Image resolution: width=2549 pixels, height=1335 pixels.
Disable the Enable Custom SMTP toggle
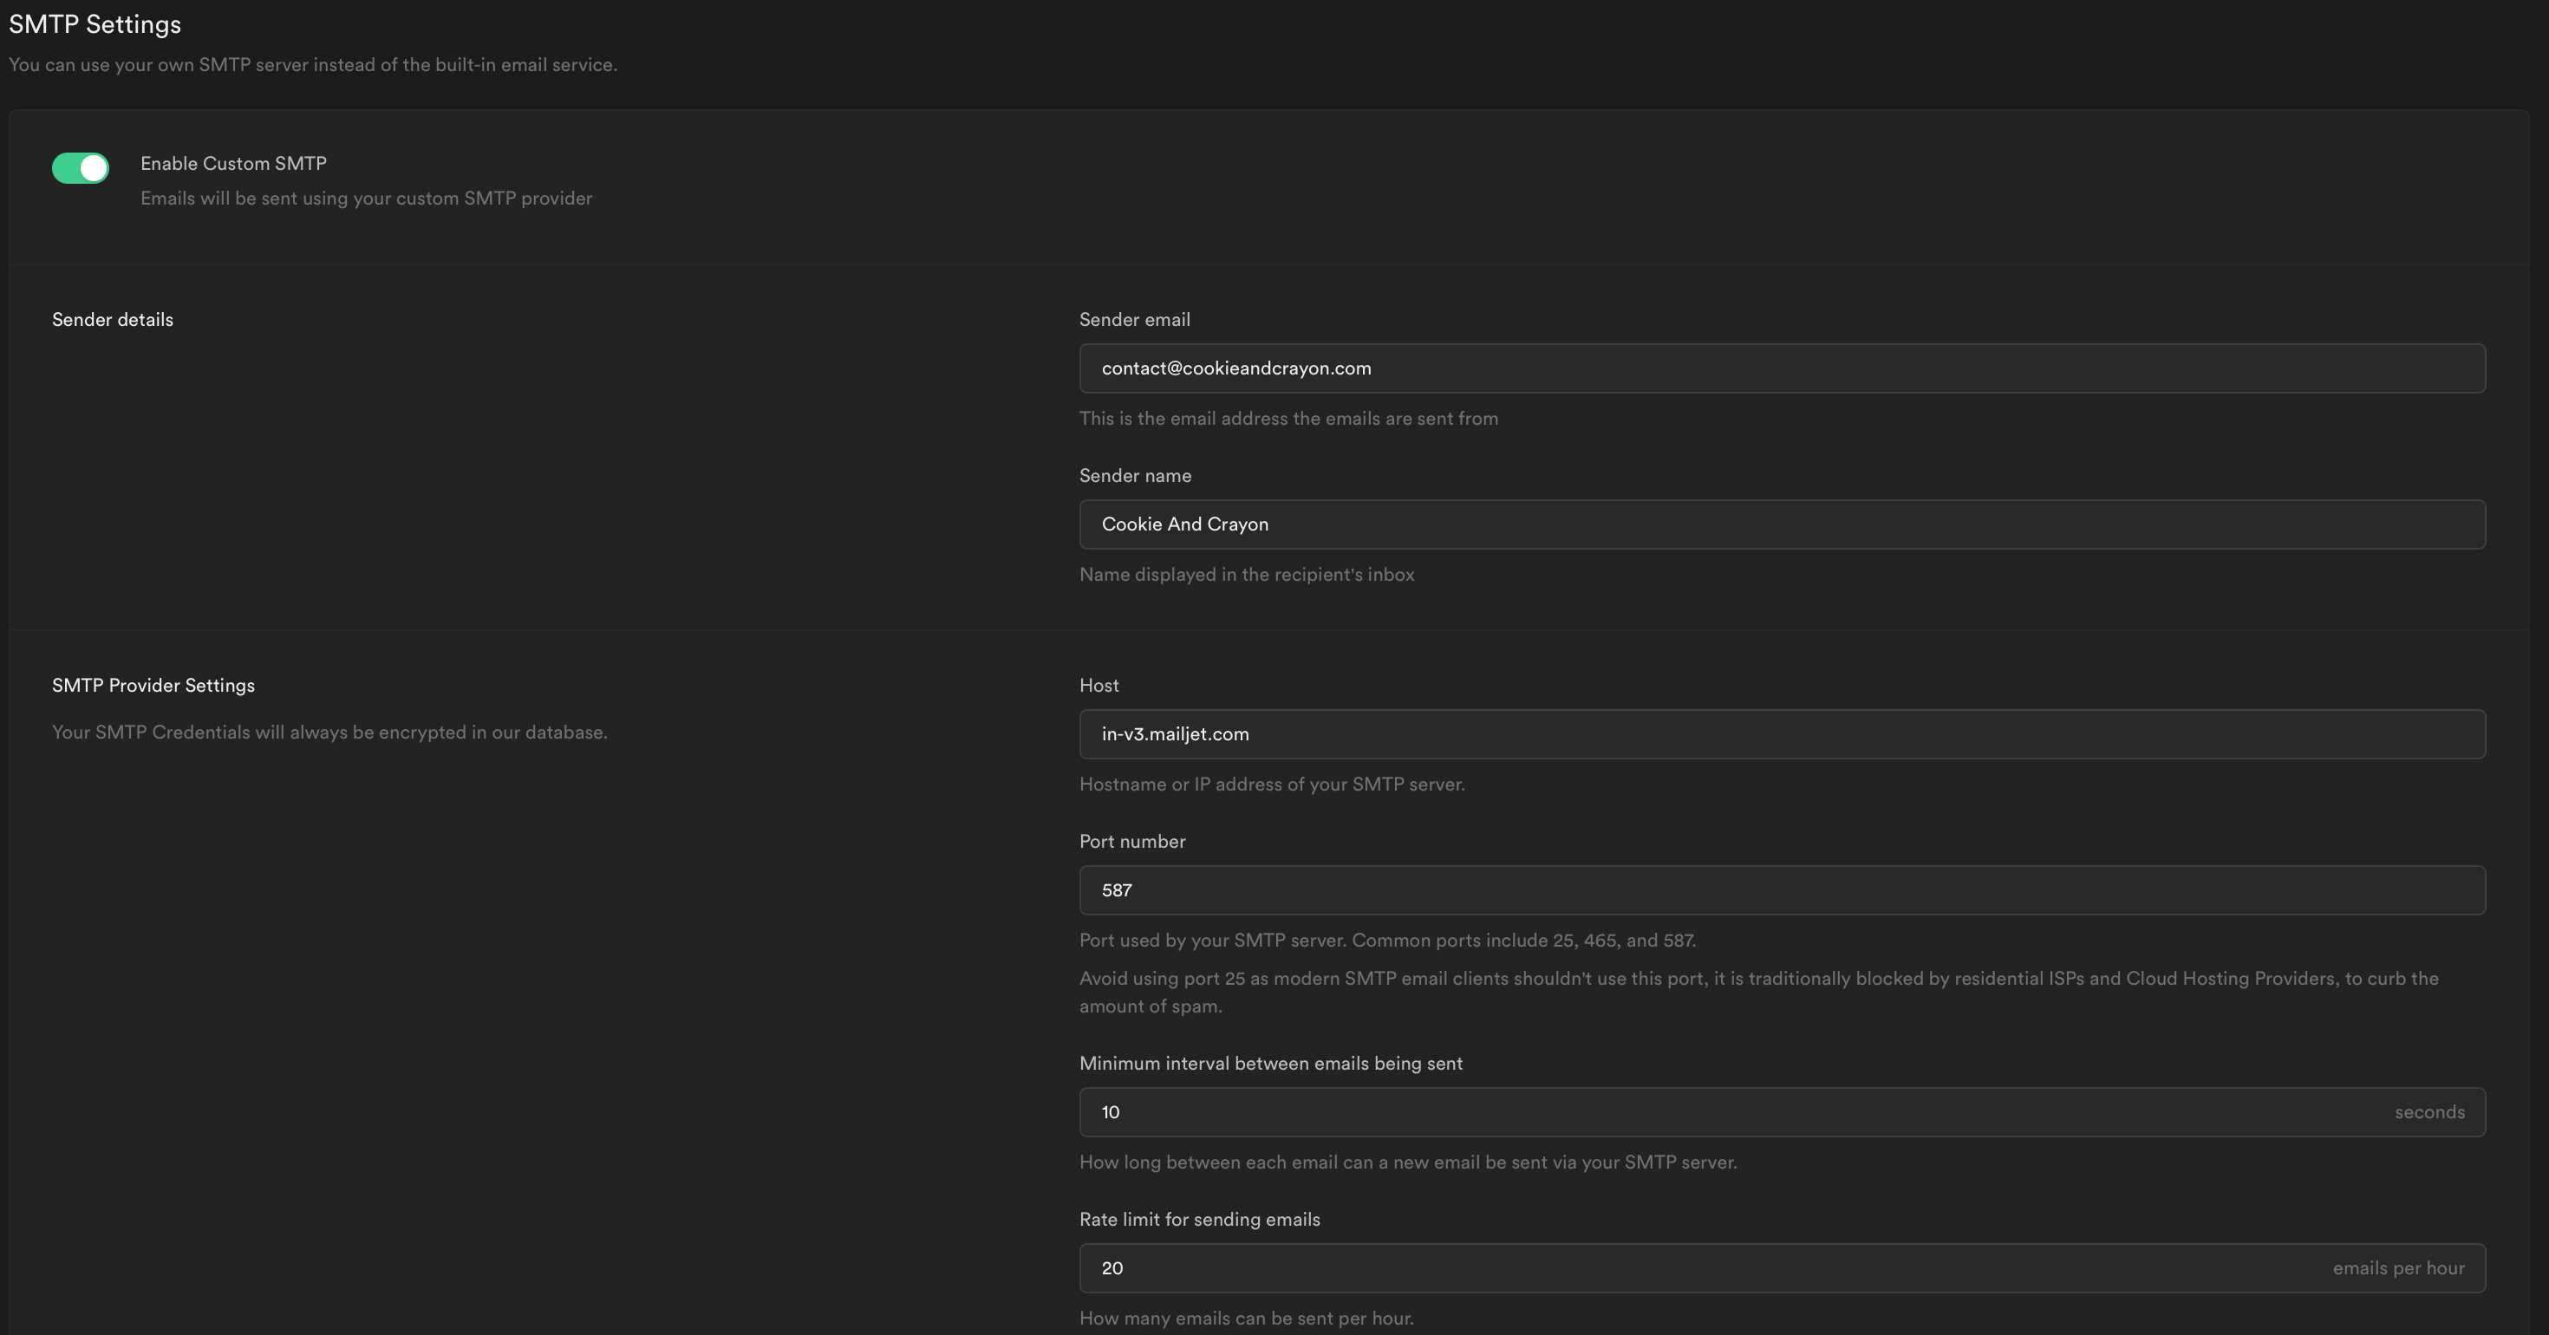pos(80,167)
